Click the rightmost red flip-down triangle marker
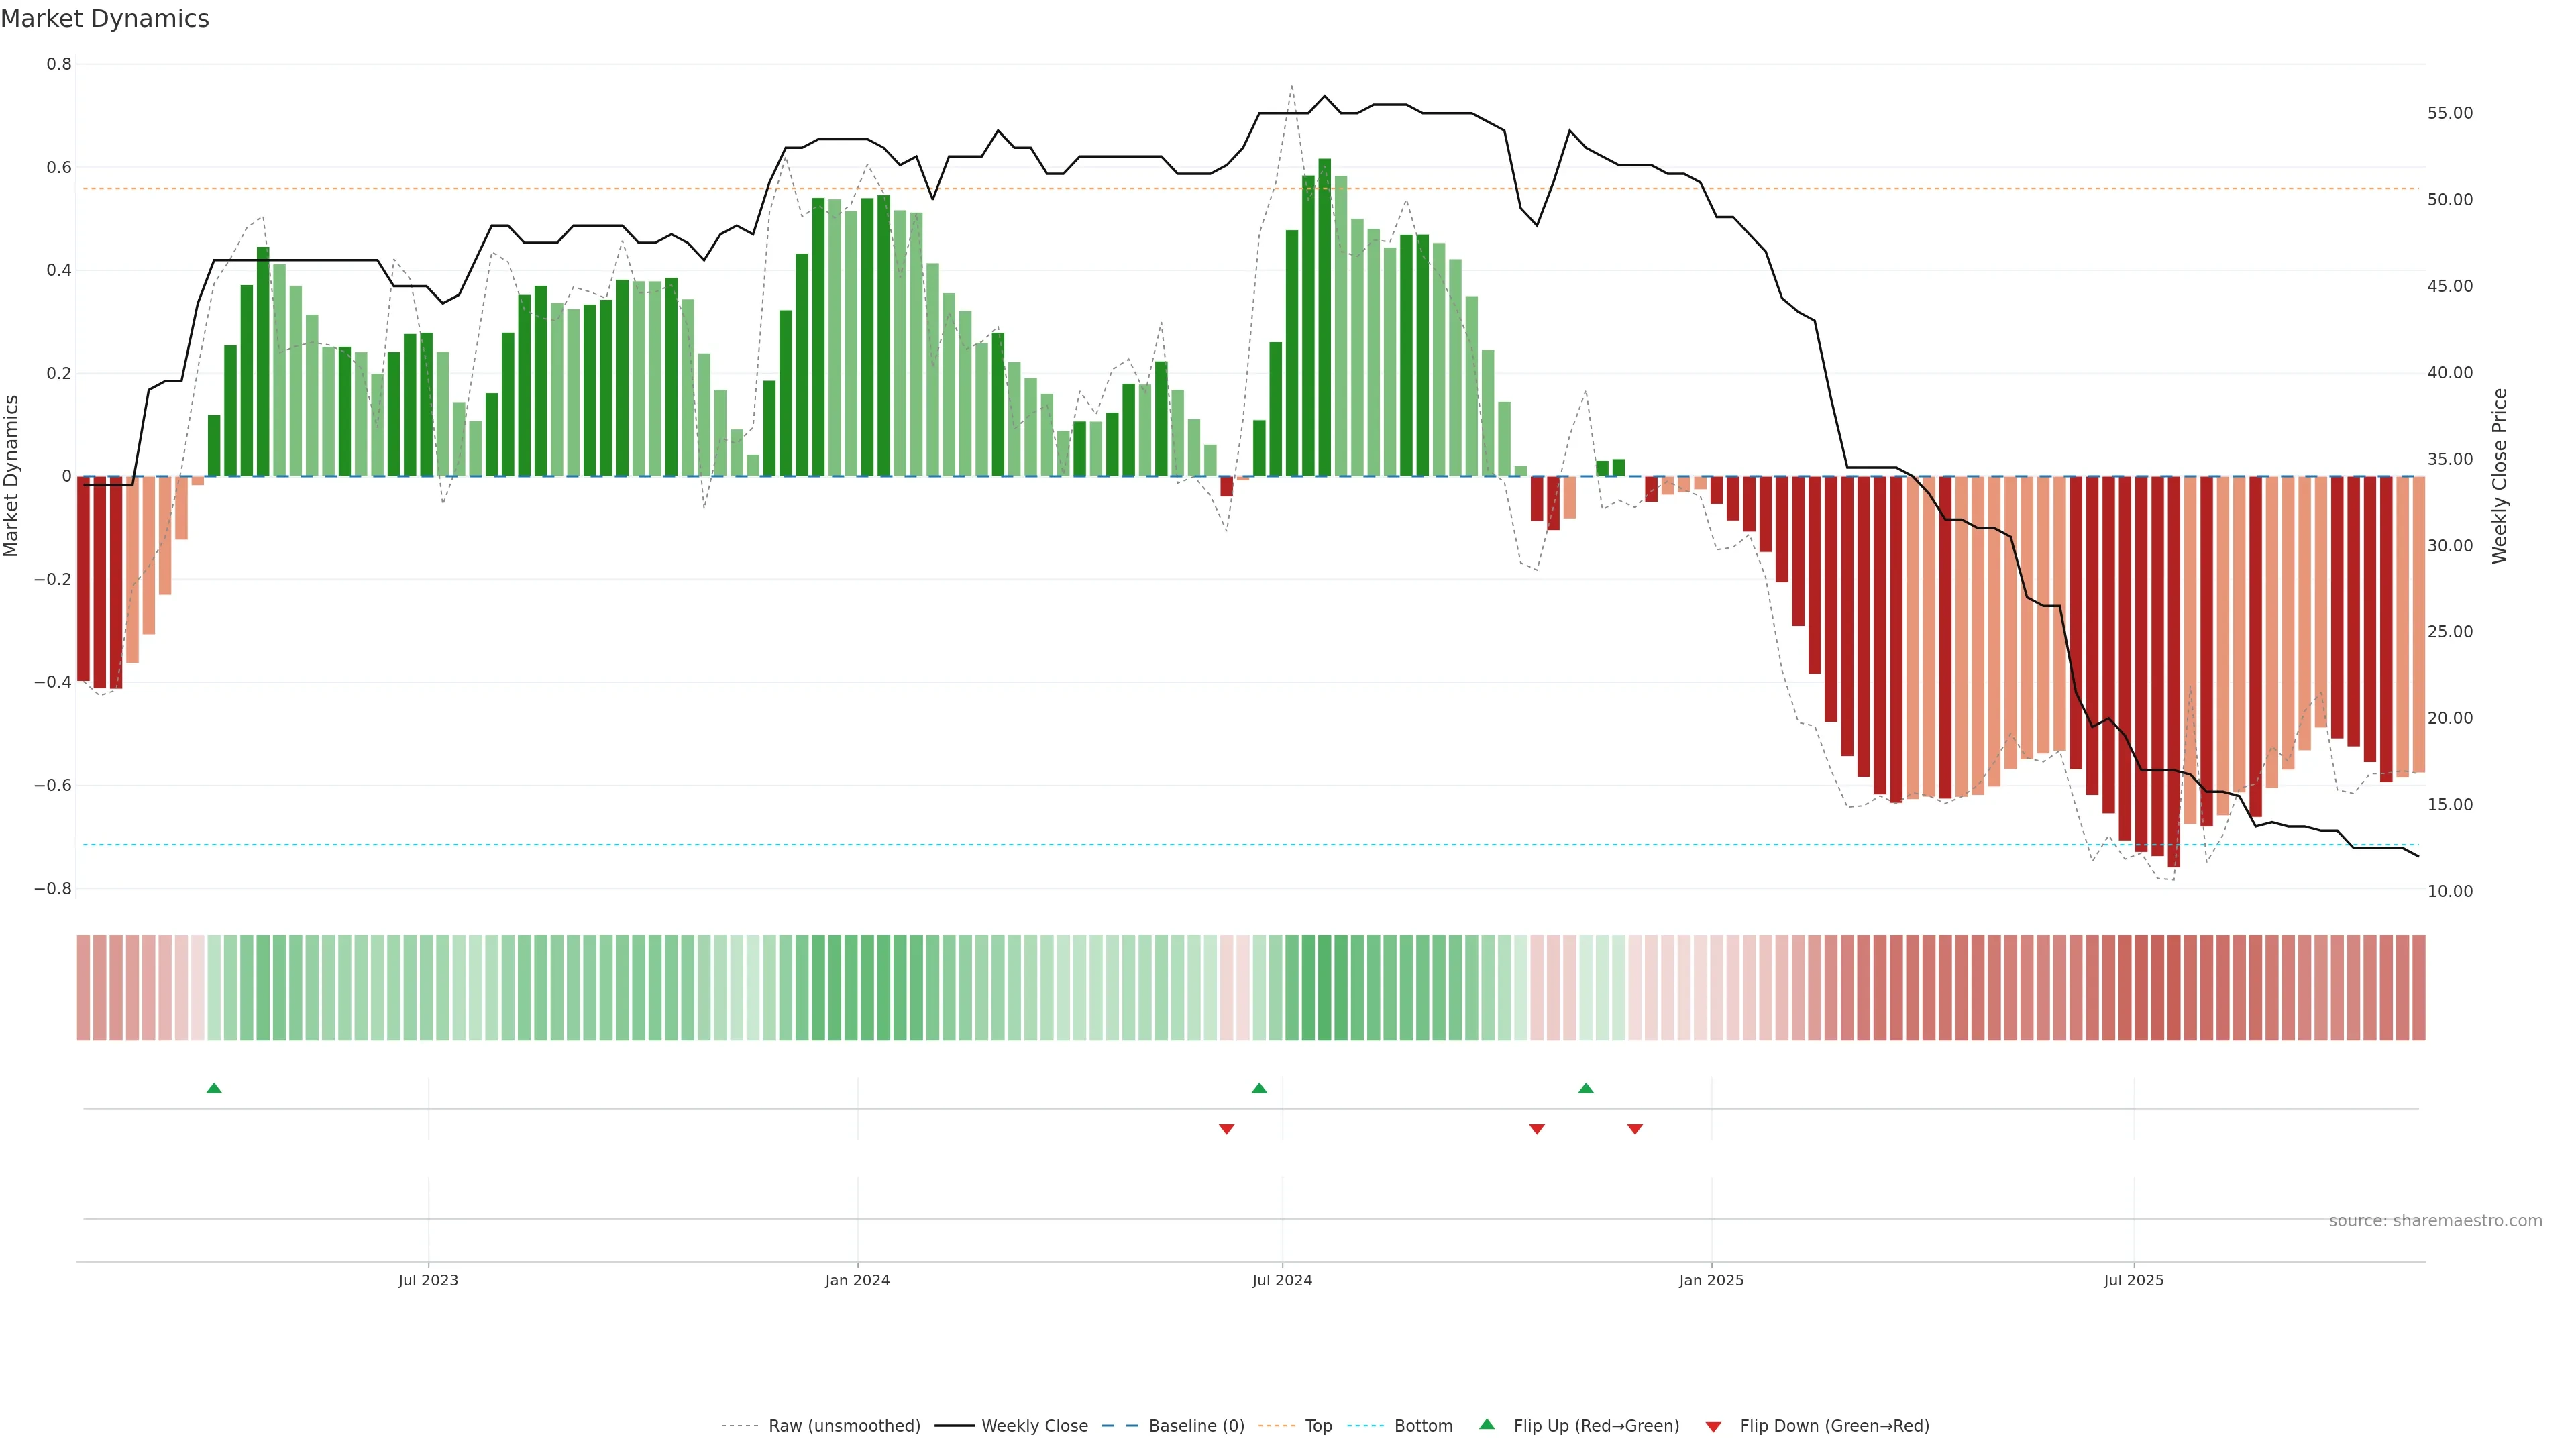2576x1449 pixels. pos(1635,1129)
